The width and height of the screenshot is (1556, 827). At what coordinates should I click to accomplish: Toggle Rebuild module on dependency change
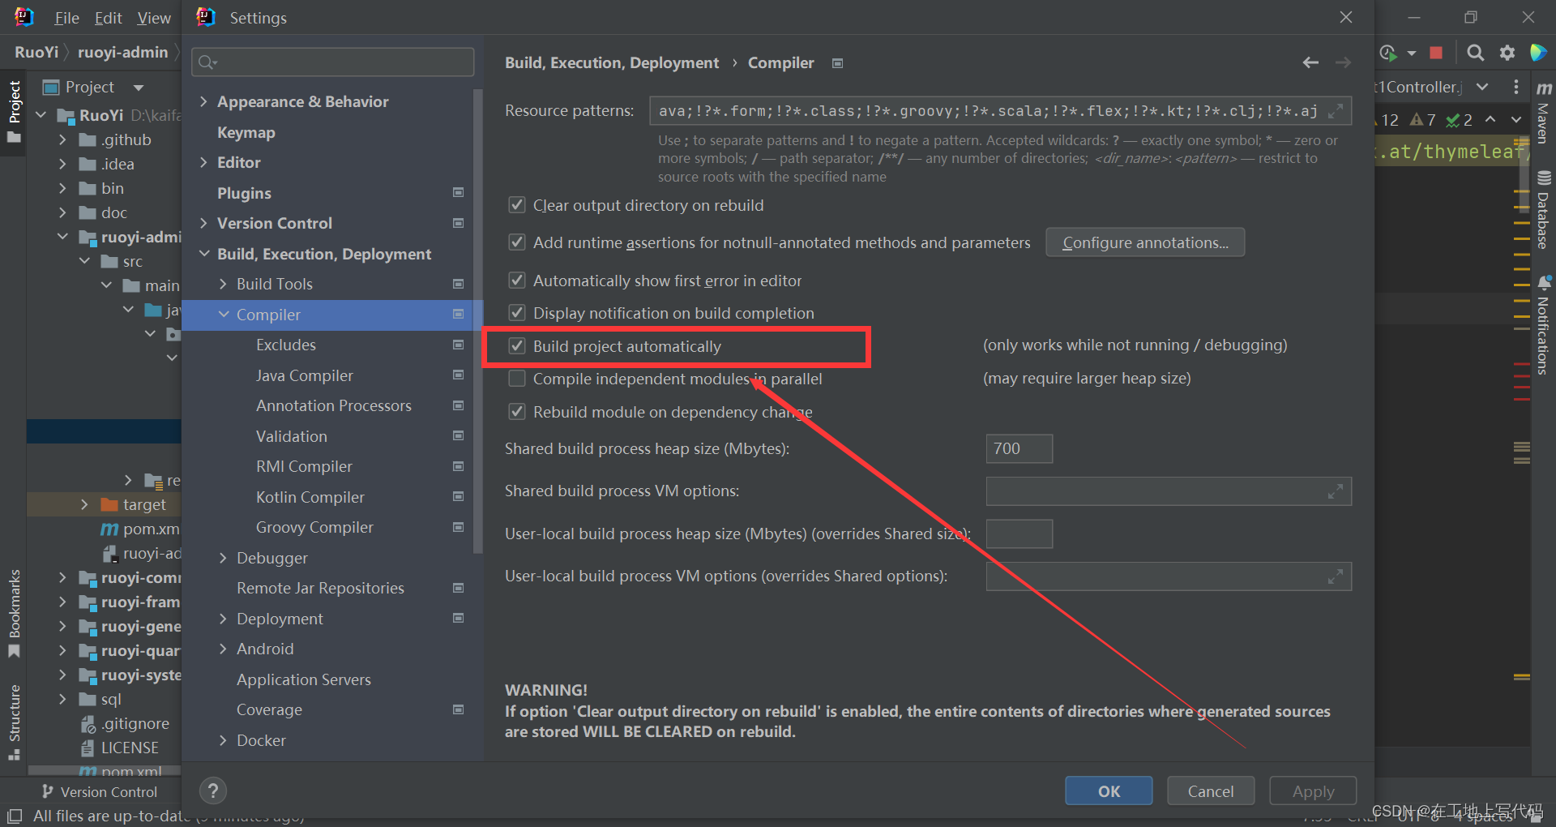pyautogui.click(x=516, y=412)
